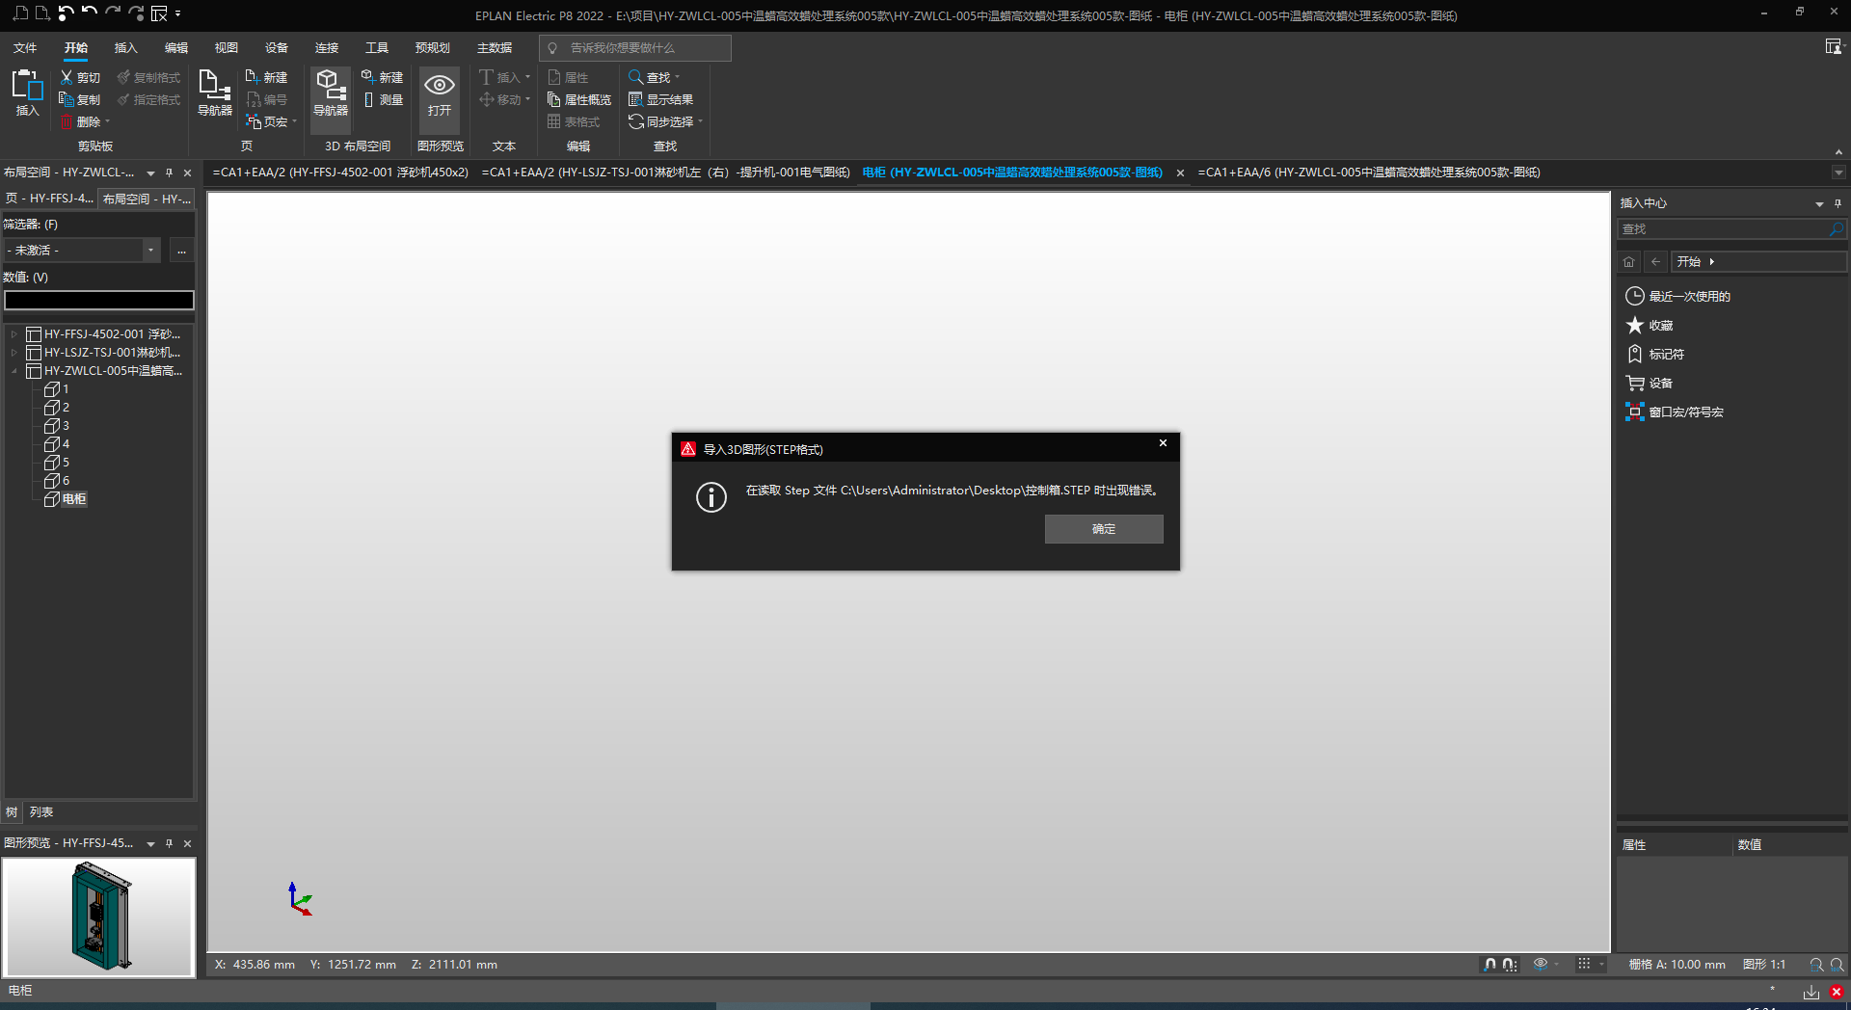Toggle grid snap magnet with dots icon
Image resolution: width=1851 pixels, height=1010 pixels.
point(1509,965)
